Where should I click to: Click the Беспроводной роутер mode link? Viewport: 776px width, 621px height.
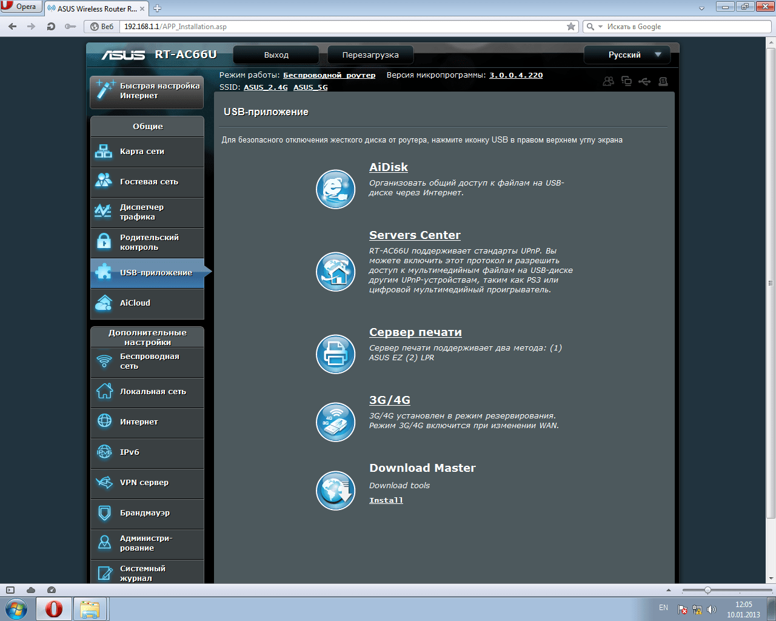click(329, 75)
